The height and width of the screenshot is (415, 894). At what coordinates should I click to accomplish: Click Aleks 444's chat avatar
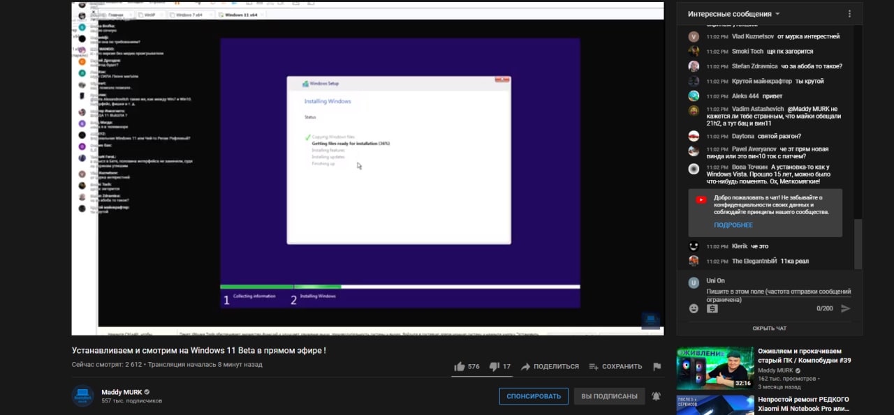694,96
